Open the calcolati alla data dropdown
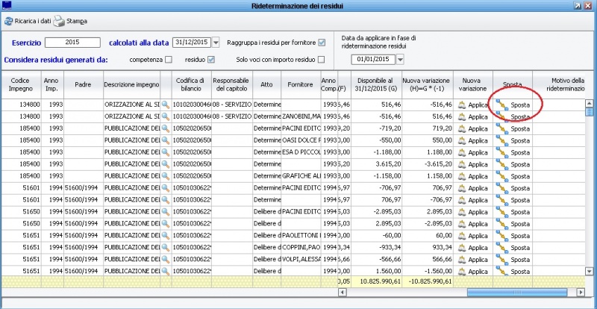 [x=216, y=43]
